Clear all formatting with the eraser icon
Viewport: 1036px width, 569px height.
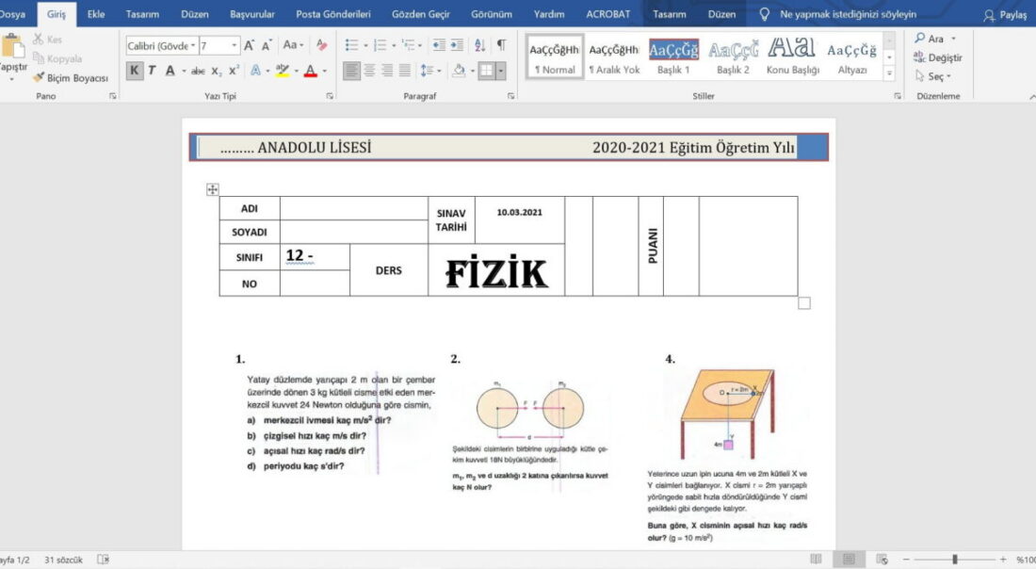322,45
